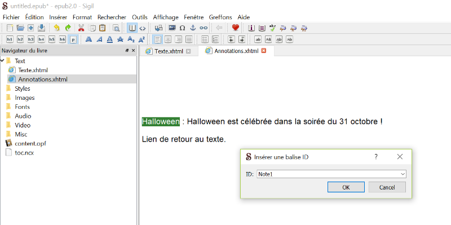Open the Fichier menu
451x225 pixels.
tap(11, 17)
